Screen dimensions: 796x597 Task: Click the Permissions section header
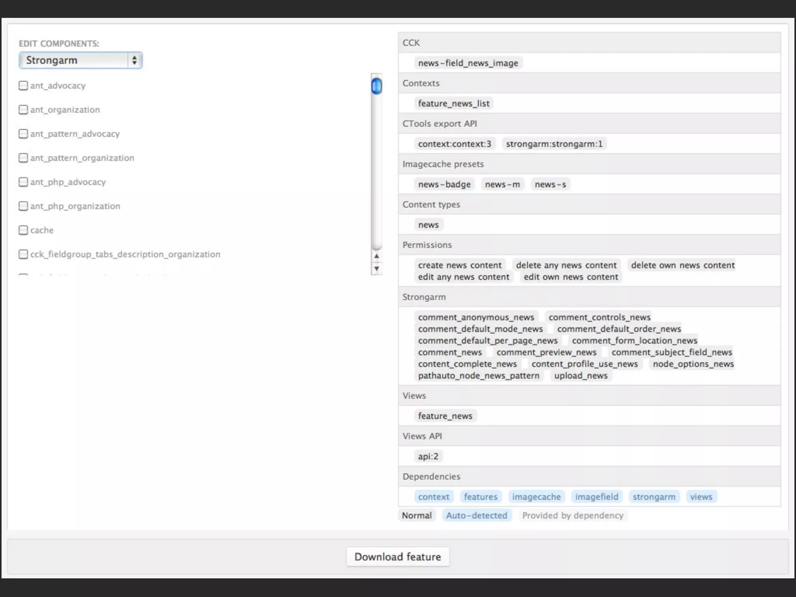(589, 245)
